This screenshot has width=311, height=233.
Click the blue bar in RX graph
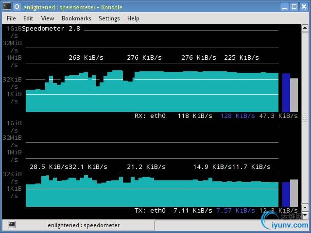tap(286, 93)
